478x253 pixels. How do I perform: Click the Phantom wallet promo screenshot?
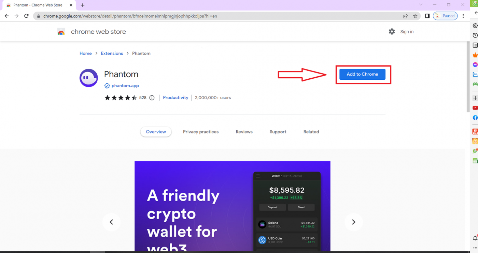point(233,206)
